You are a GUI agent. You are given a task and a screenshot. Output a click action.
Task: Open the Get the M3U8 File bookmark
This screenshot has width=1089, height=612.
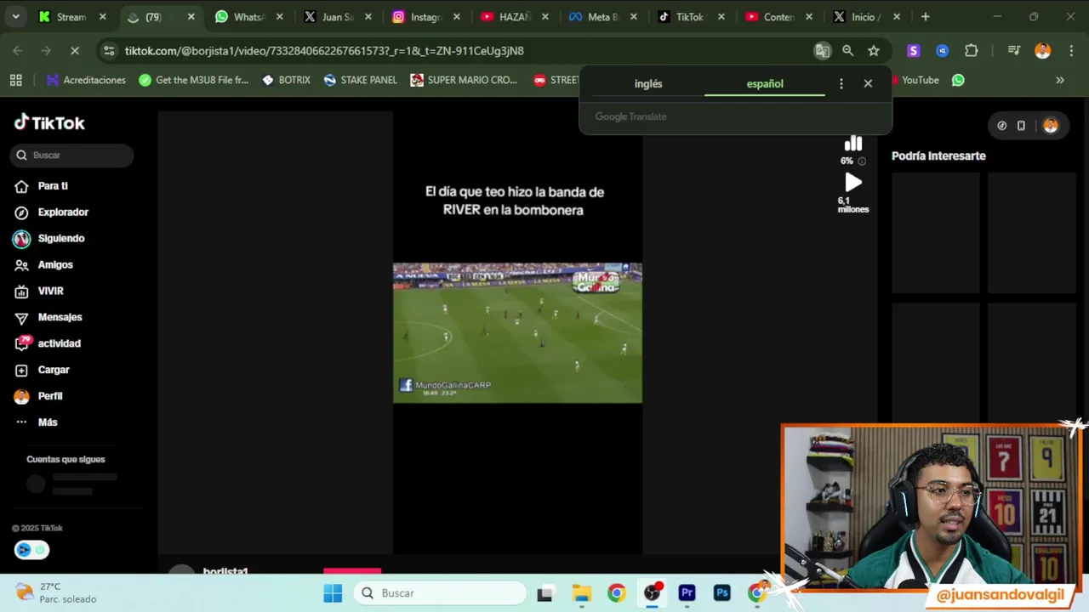point(193,80)
